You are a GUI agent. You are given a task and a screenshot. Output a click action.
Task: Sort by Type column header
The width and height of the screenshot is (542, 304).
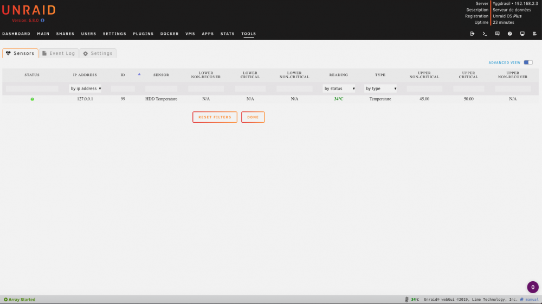click(380, 75)
